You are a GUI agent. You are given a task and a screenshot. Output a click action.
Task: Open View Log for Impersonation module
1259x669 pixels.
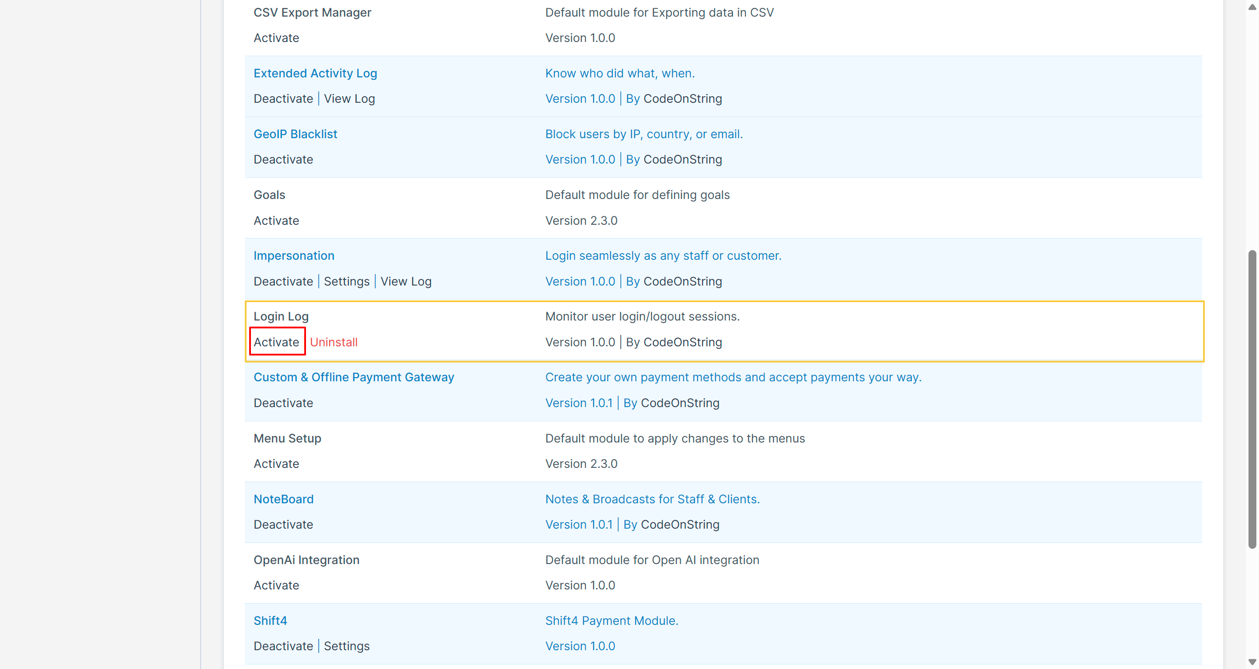click(x=406, y=281)
